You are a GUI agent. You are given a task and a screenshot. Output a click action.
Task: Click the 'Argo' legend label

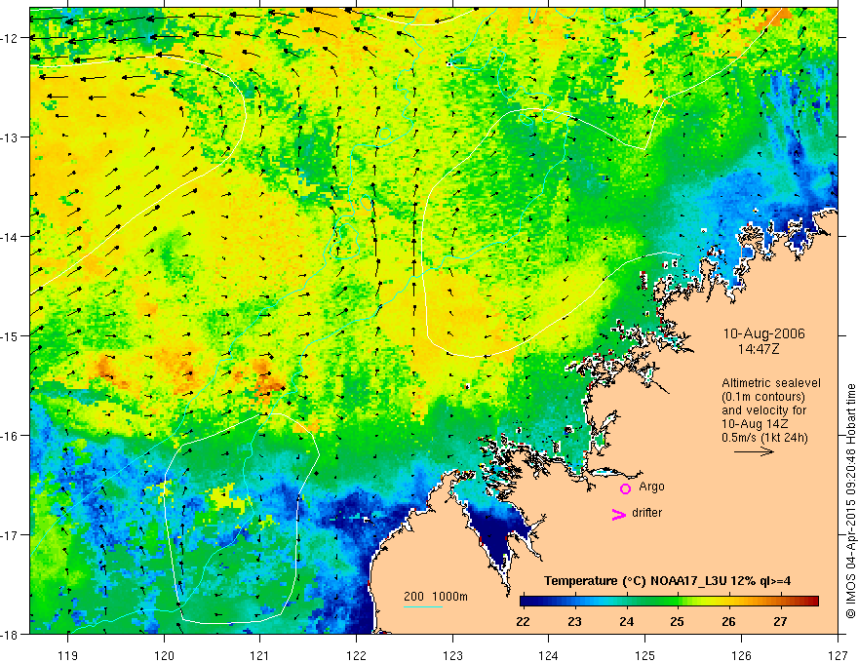coord(651,487)
